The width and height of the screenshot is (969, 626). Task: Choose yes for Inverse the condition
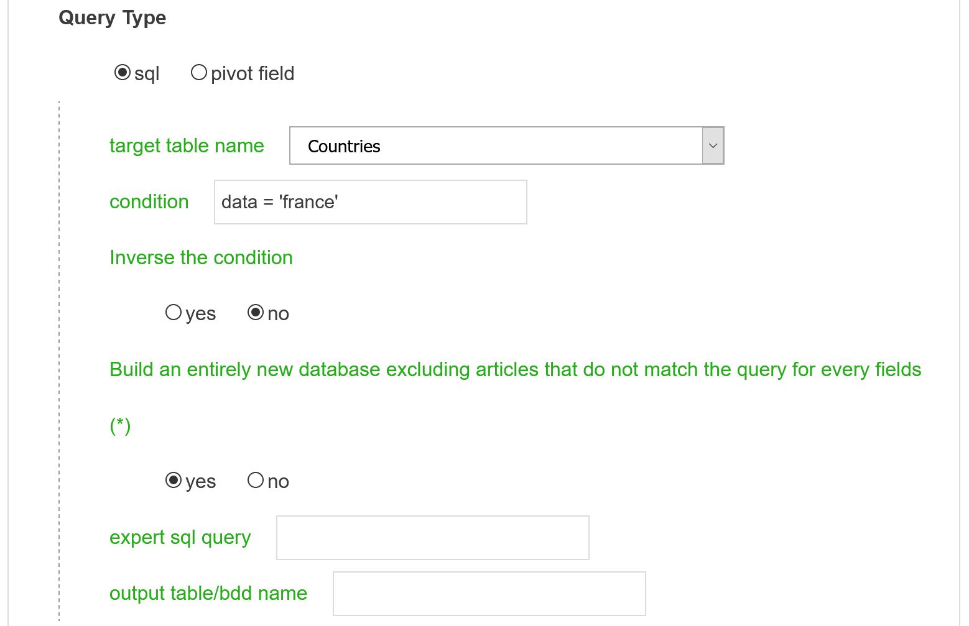click(x=174, y=312)
